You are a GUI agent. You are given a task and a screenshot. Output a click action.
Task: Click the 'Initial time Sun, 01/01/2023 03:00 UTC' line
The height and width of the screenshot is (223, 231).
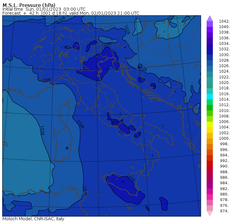(x=44, y=9)
